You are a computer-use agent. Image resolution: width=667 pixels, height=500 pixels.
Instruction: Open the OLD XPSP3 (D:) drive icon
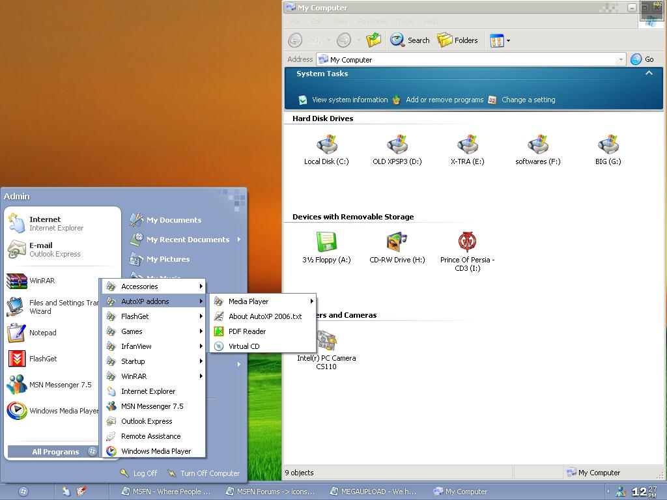coord(397,145)
